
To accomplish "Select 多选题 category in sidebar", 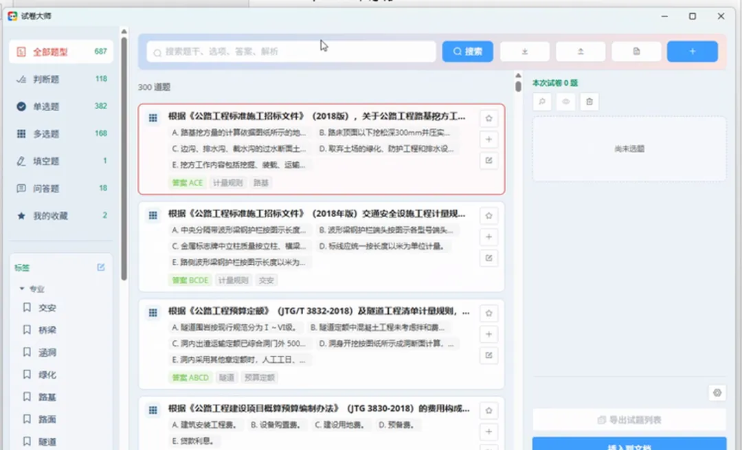I will pos(61,134).
